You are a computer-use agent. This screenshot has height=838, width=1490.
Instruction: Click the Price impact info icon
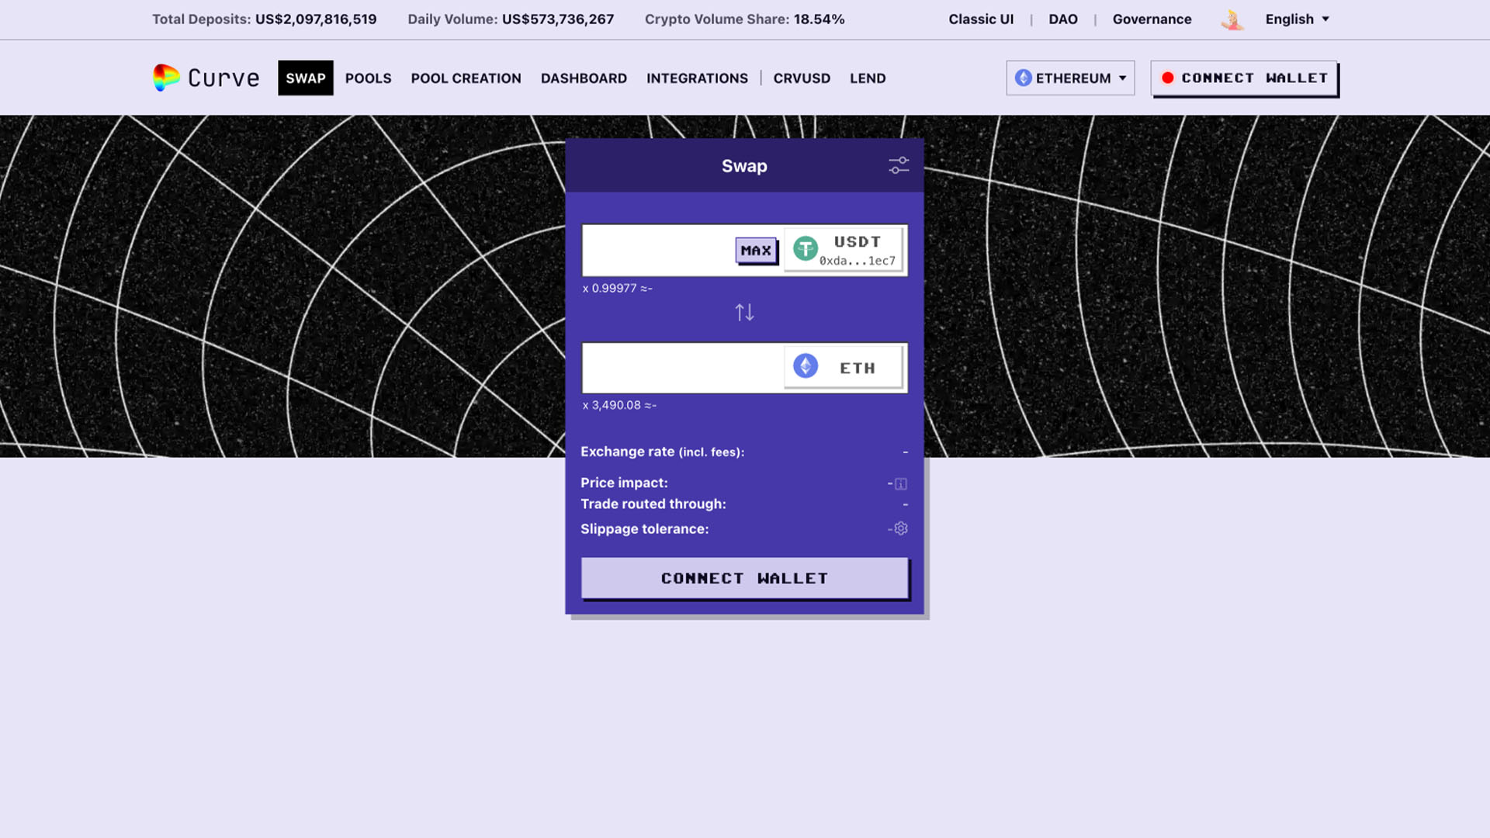pos(901,483)
